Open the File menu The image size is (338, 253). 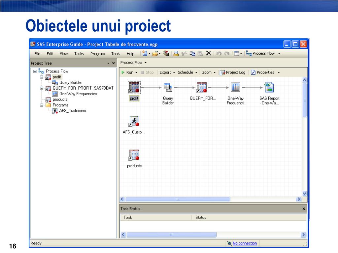point(37,54)
